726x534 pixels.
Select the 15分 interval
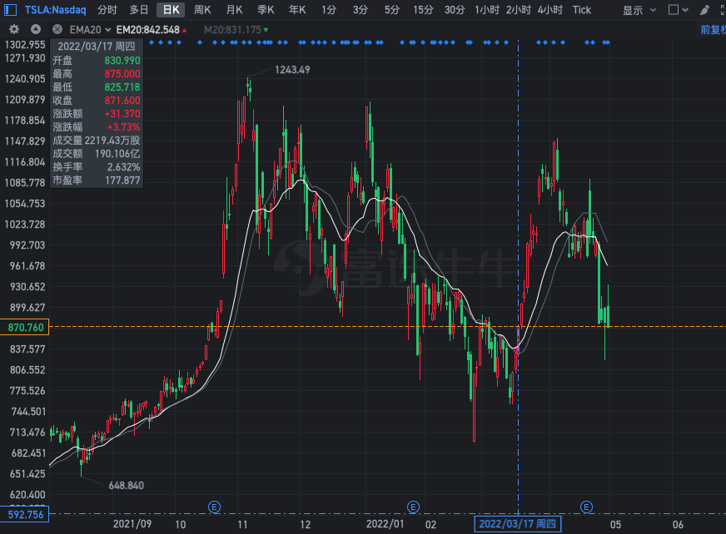click(423, 10)
